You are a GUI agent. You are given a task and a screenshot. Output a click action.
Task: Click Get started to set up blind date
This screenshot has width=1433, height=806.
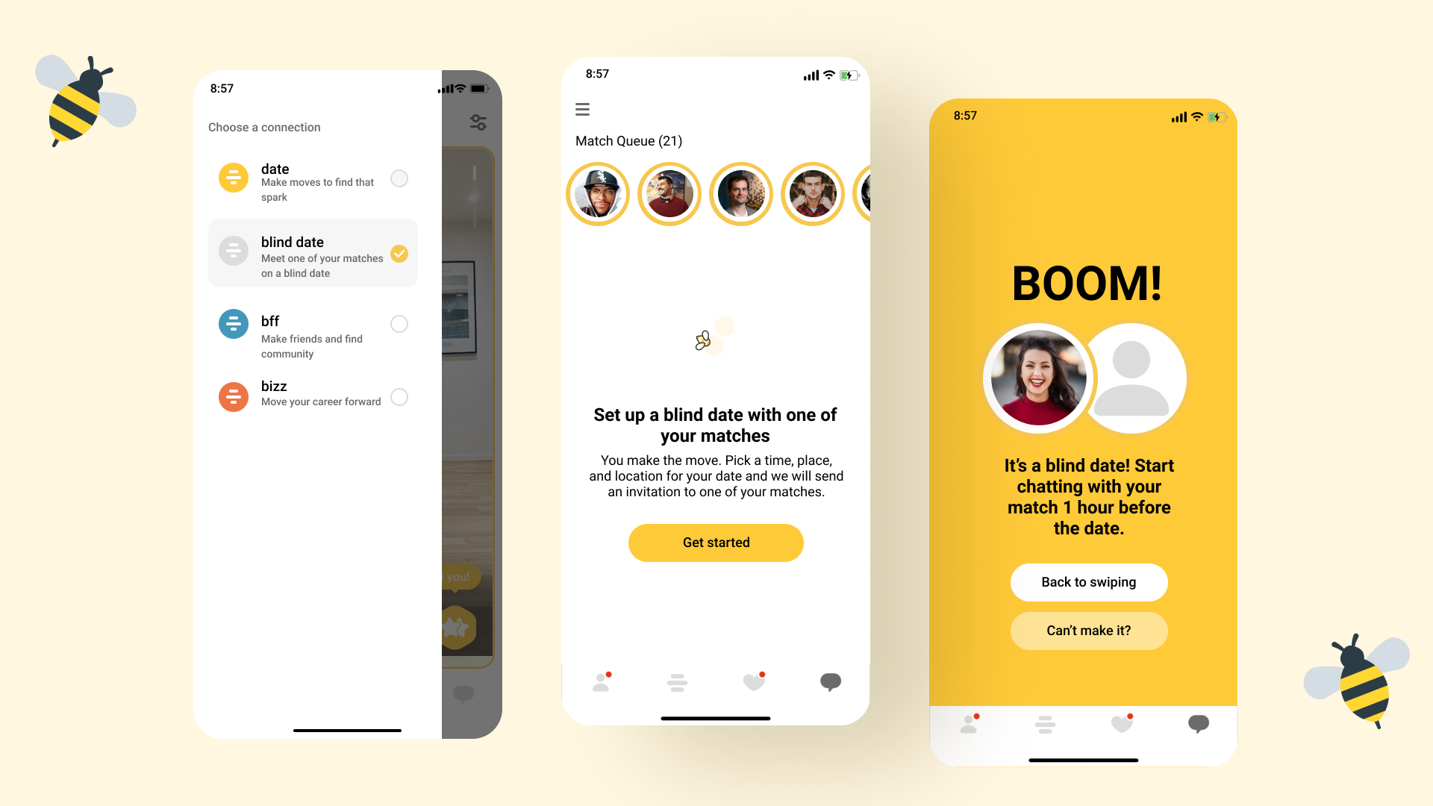(716, 543)
